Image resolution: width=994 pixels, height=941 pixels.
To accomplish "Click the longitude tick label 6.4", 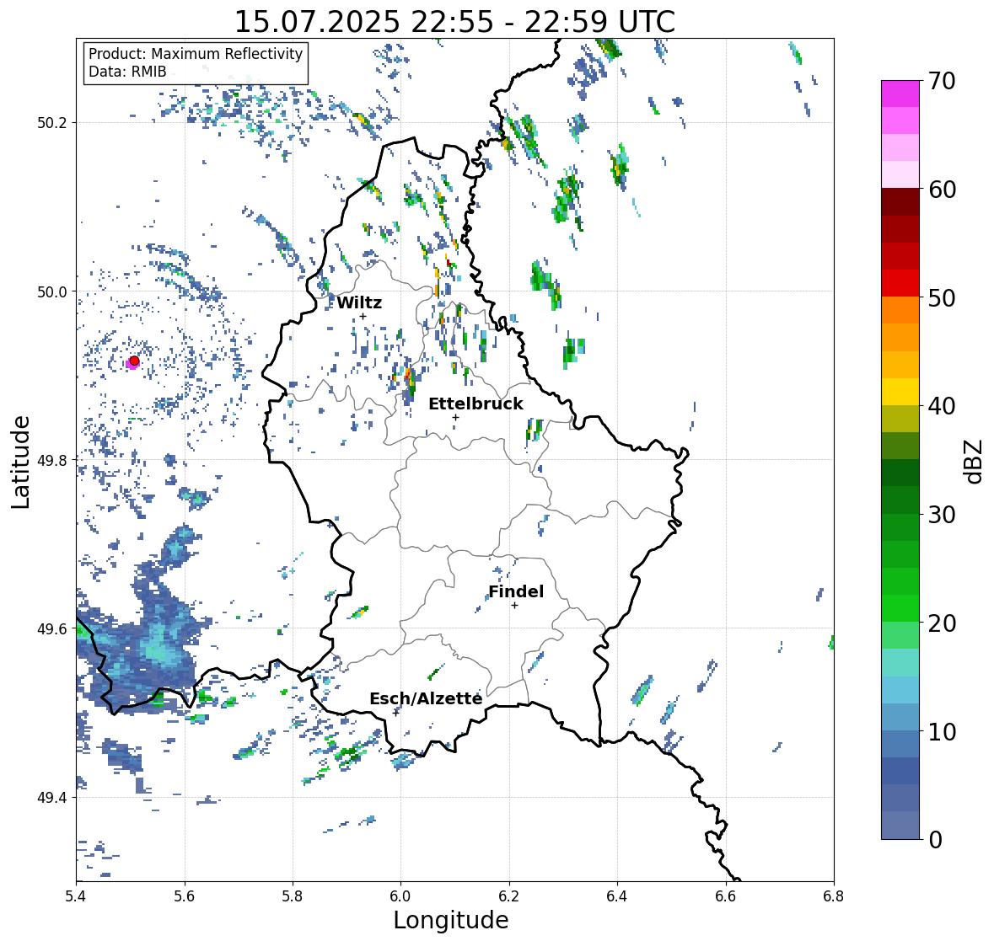I will [x=617, y=896].
